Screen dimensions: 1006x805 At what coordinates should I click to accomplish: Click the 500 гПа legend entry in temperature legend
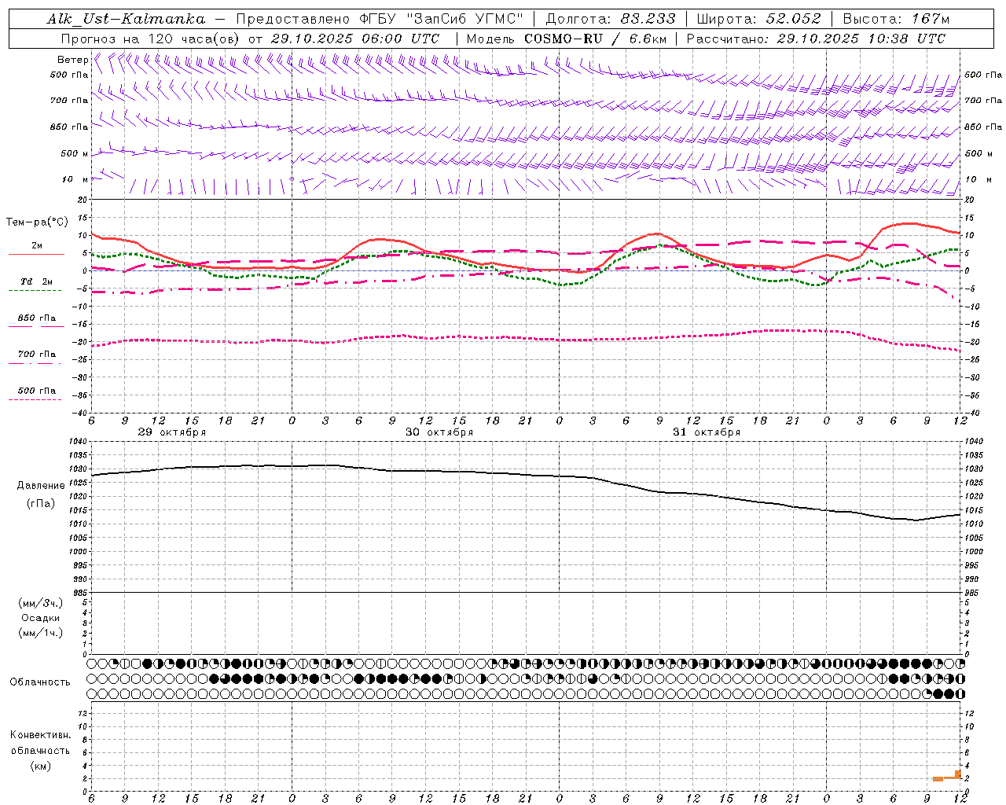(37, 391)
